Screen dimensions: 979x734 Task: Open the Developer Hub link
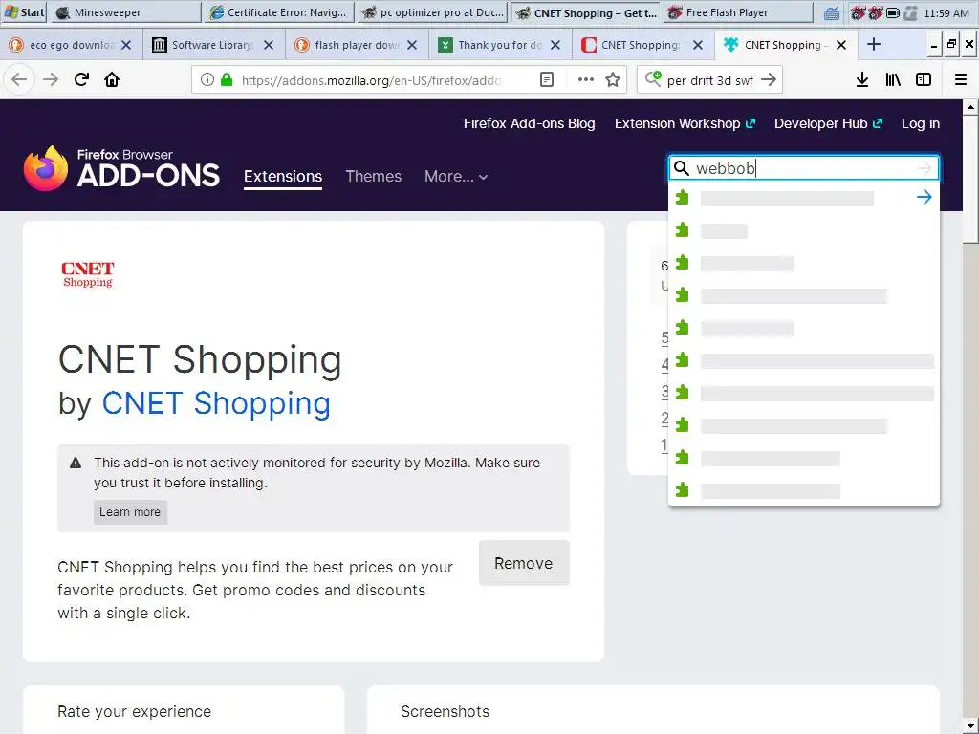[828, 123]
